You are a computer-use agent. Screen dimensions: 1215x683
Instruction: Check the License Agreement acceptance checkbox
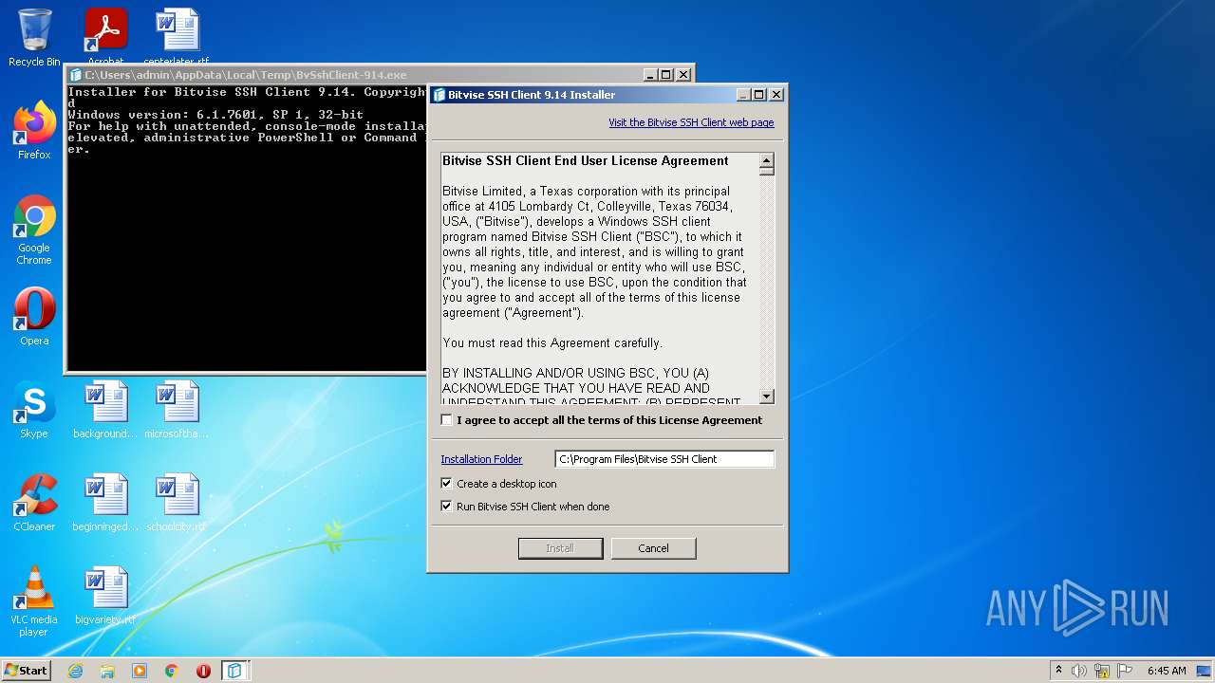click(447, 420)
